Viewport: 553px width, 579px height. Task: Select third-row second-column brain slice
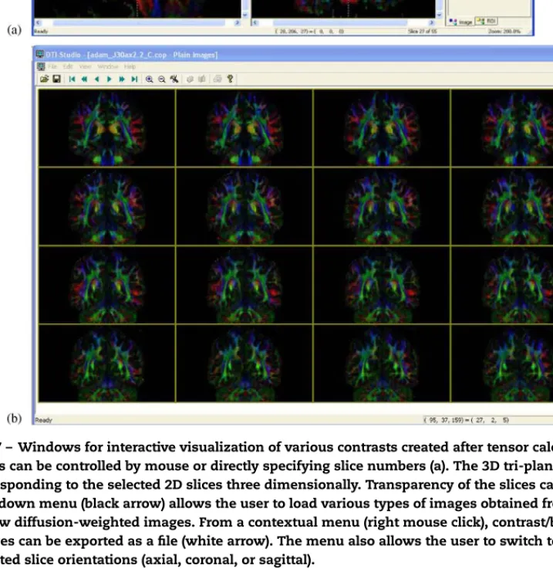244,285
